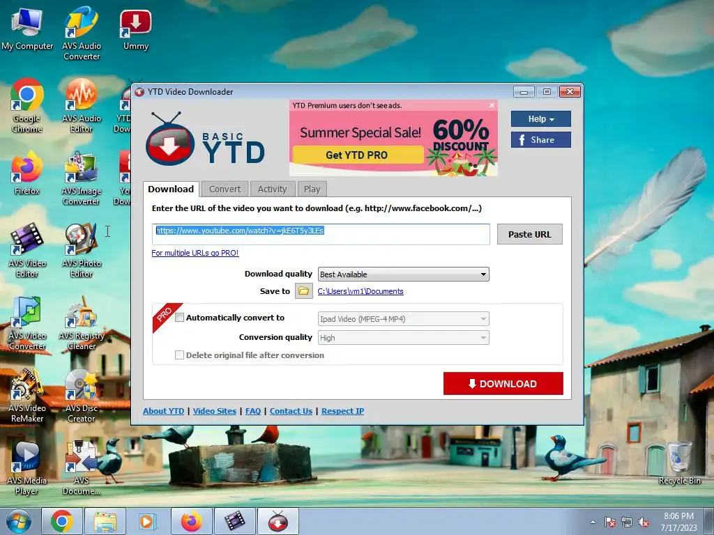714x535 pixels.
Task: Launch Google Chrome desktop shortcut
Action: pyautogui.click(x=27, y=106)
